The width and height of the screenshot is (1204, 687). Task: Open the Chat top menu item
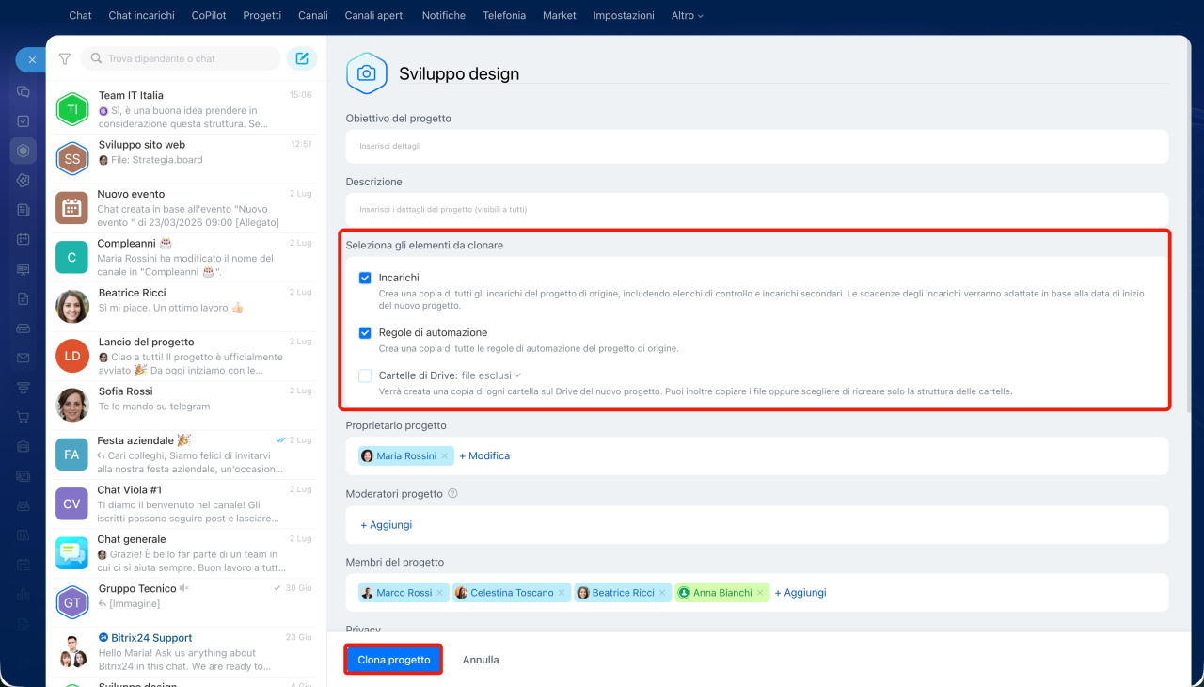(80, 15)
